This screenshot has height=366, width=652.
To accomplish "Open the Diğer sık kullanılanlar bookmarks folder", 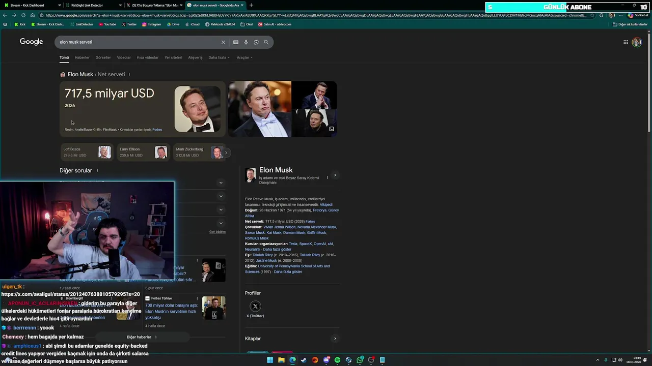I will coord(630,24).
